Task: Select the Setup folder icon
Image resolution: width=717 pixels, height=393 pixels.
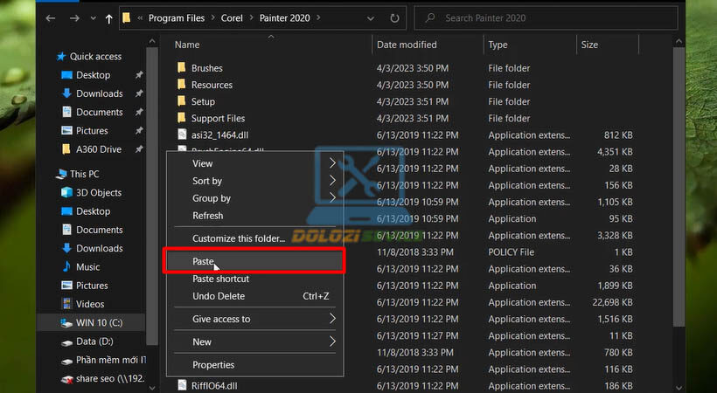Action: (182, 101)
